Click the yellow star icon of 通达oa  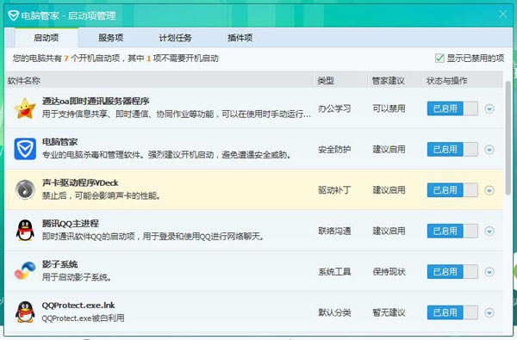(25, 108)
